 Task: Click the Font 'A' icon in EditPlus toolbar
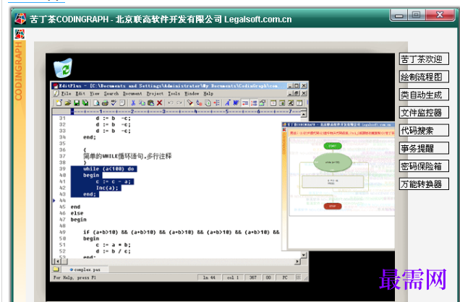pos(227,103)
